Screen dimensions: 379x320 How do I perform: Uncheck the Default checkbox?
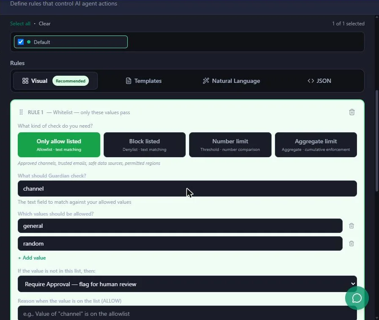pyautogui.click(x=21, y=42)
